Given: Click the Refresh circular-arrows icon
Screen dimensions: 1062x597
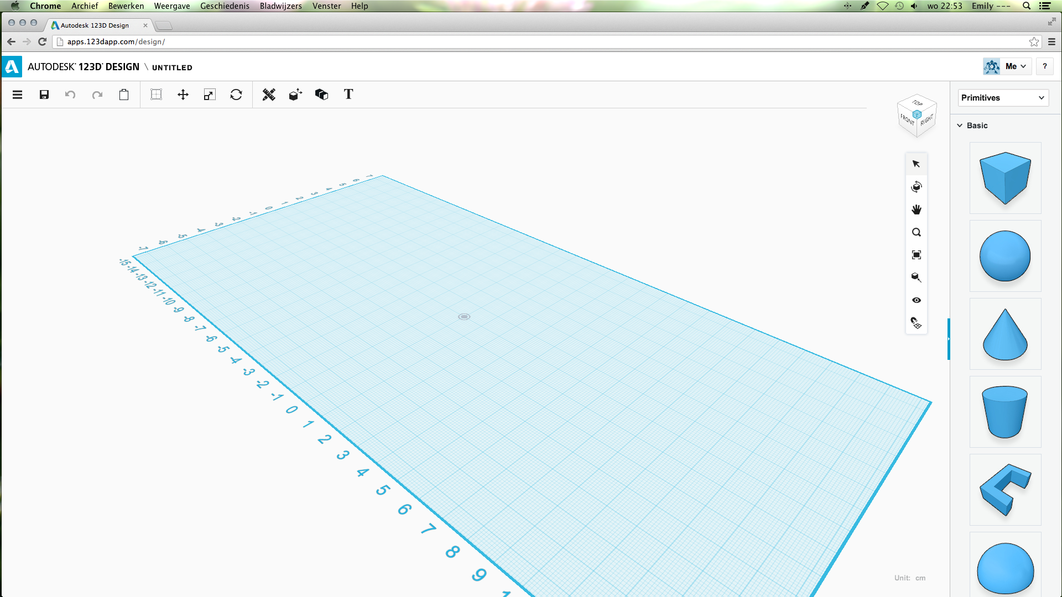Looking at the screenshot, I should pos(236,95).
